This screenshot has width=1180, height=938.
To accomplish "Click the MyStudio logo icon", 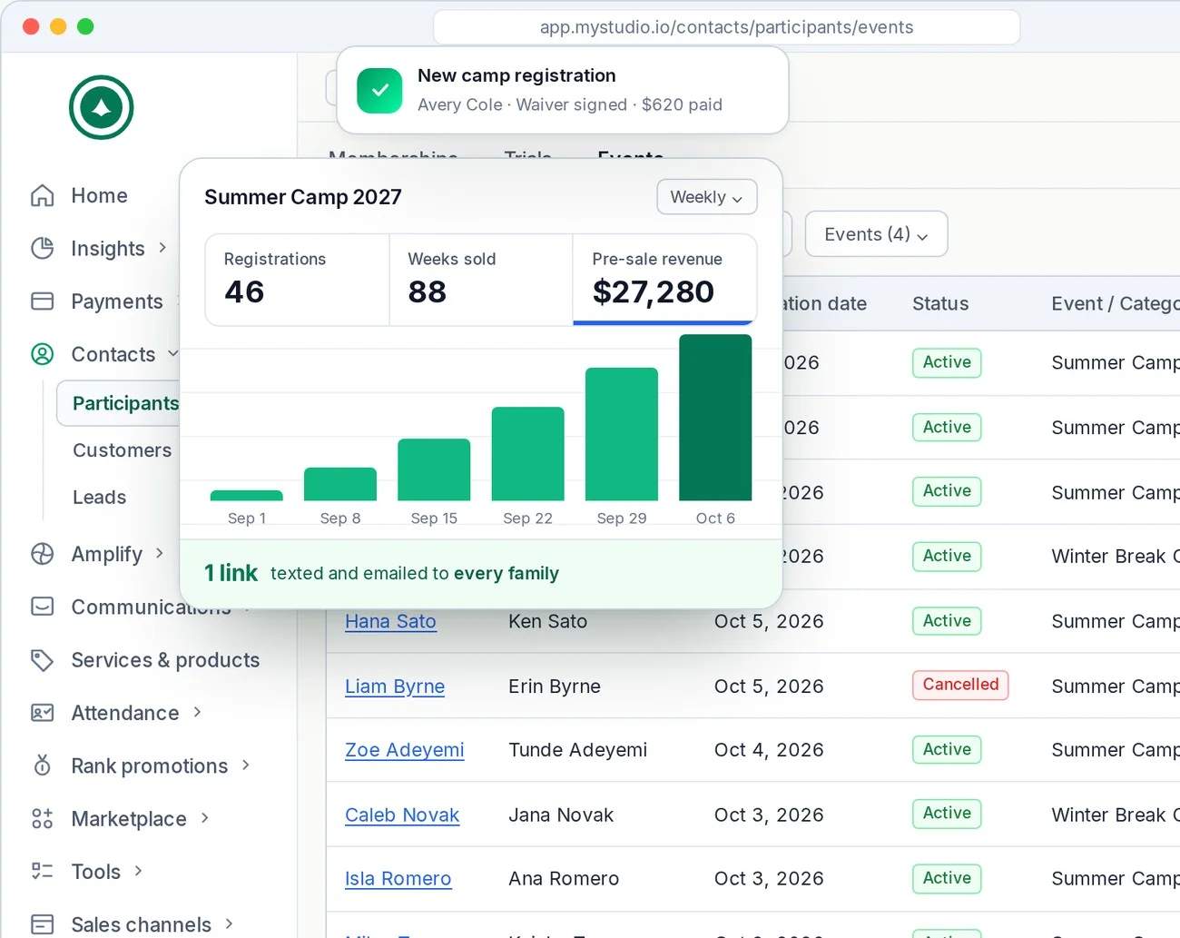I will 102,107.
